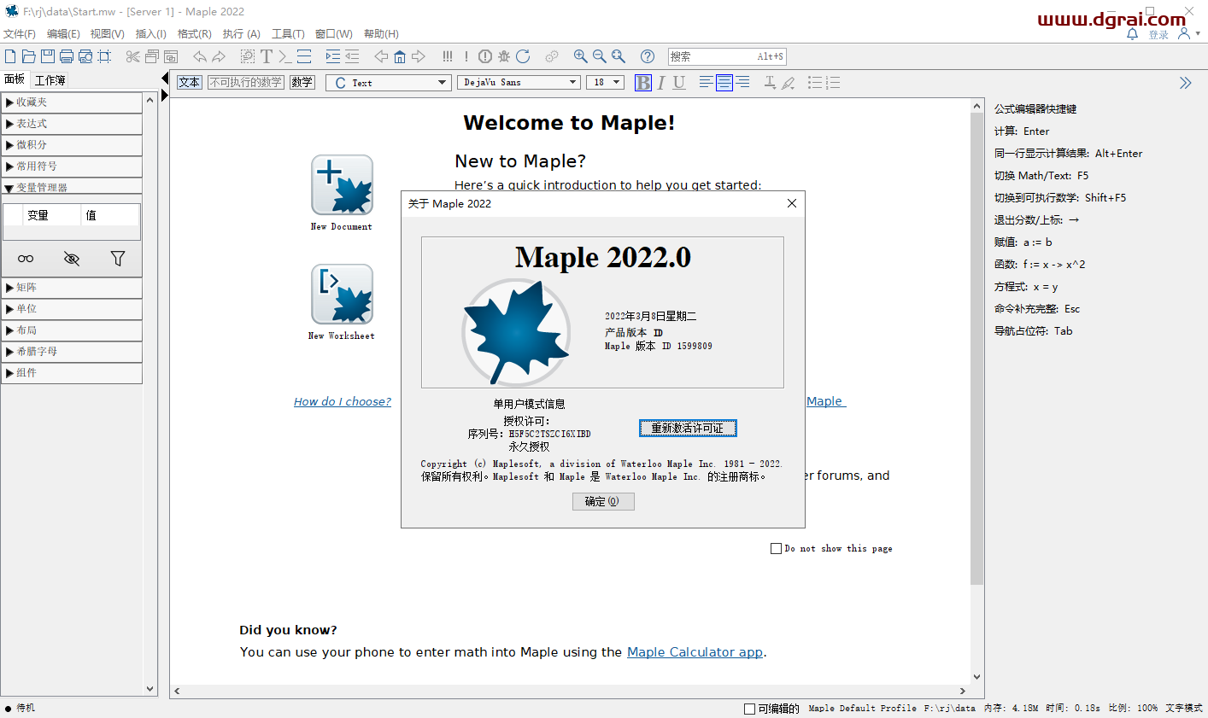Open the DejaVu Sans font family dropdown
The width and height of the screenshot is (1208, 718).
click(x=518, y=82)
